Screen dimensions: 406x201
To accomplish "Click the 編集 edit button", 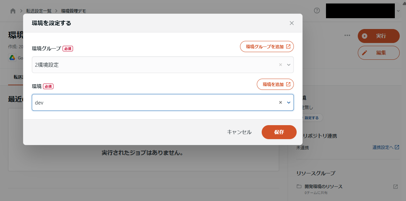I will coord(378,53).
